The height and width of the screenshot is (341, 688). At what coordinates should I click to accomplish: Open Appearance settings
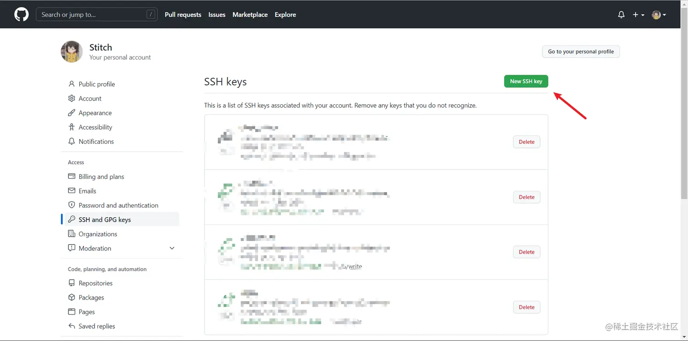click(x=95, y=113)
